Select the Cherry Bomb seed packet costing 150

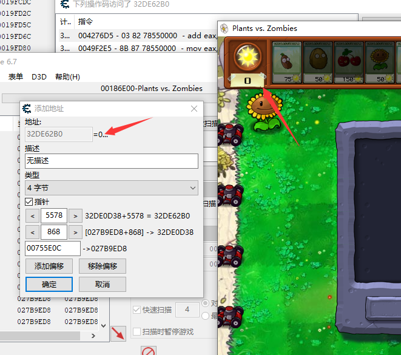click(x=349, y=63)
